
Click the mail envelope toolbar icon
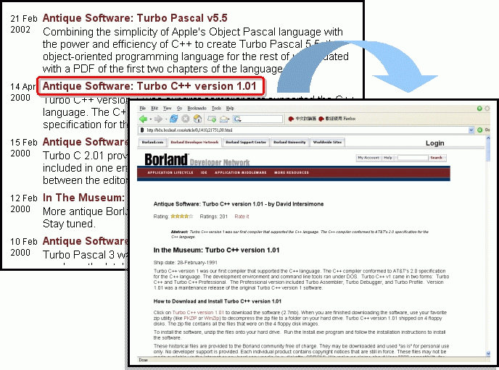(x=224, y=119)
